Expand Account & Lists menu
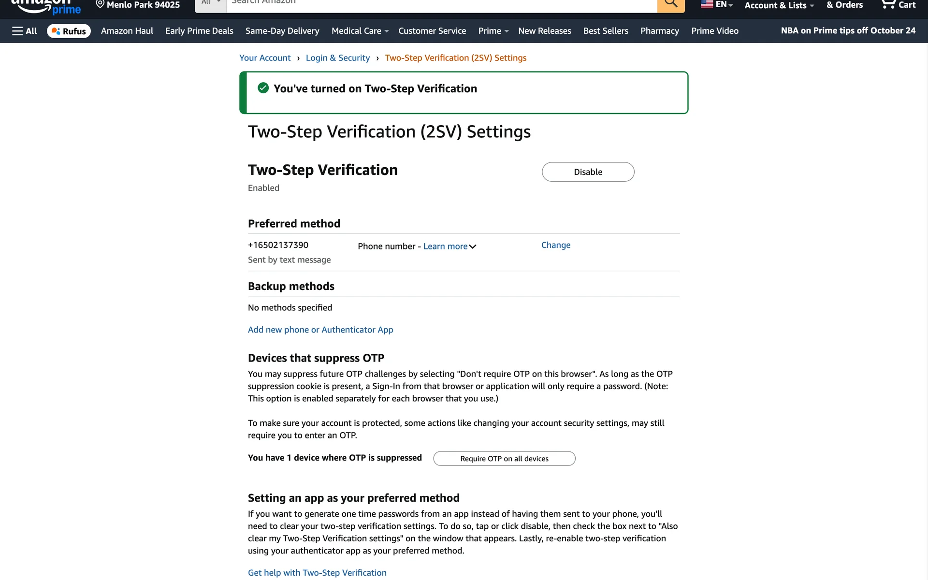Screen dimensions: 928x580 [x=779, y=5]
